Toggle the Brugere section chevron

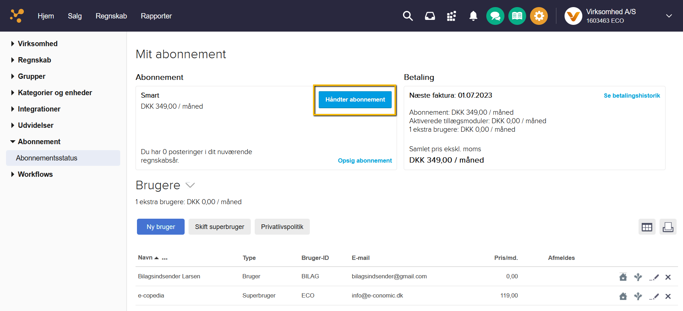[190, 185]
